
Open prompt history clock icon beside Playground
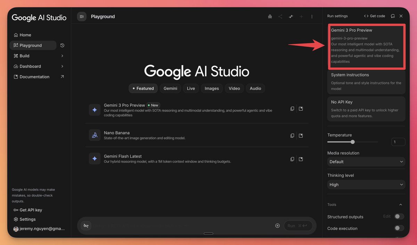click(62, 45)
